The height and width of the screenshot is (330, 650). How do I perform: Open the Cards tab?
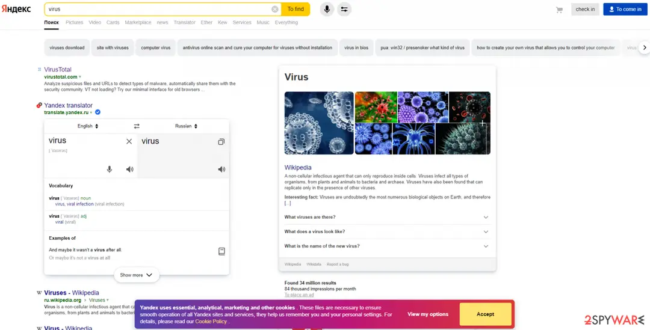(x=113, y=22)
